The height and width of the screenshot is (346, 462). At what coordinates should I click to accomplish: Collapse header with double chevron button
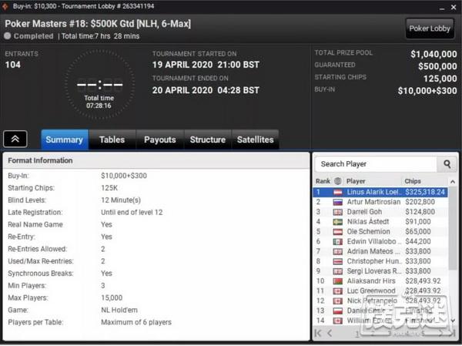tap(15, 139)
